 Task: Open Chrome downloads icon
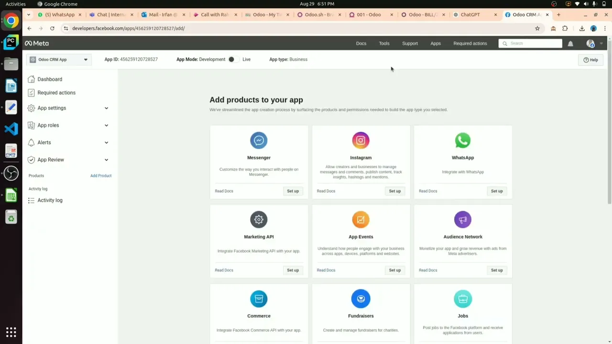click(582, 28)
